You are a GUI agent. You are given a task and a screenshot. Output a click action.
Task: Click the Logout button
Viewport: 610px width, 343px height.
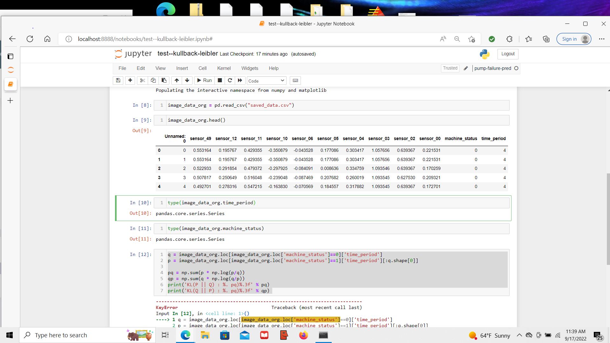pyautogui.click(x=508, y=54)
